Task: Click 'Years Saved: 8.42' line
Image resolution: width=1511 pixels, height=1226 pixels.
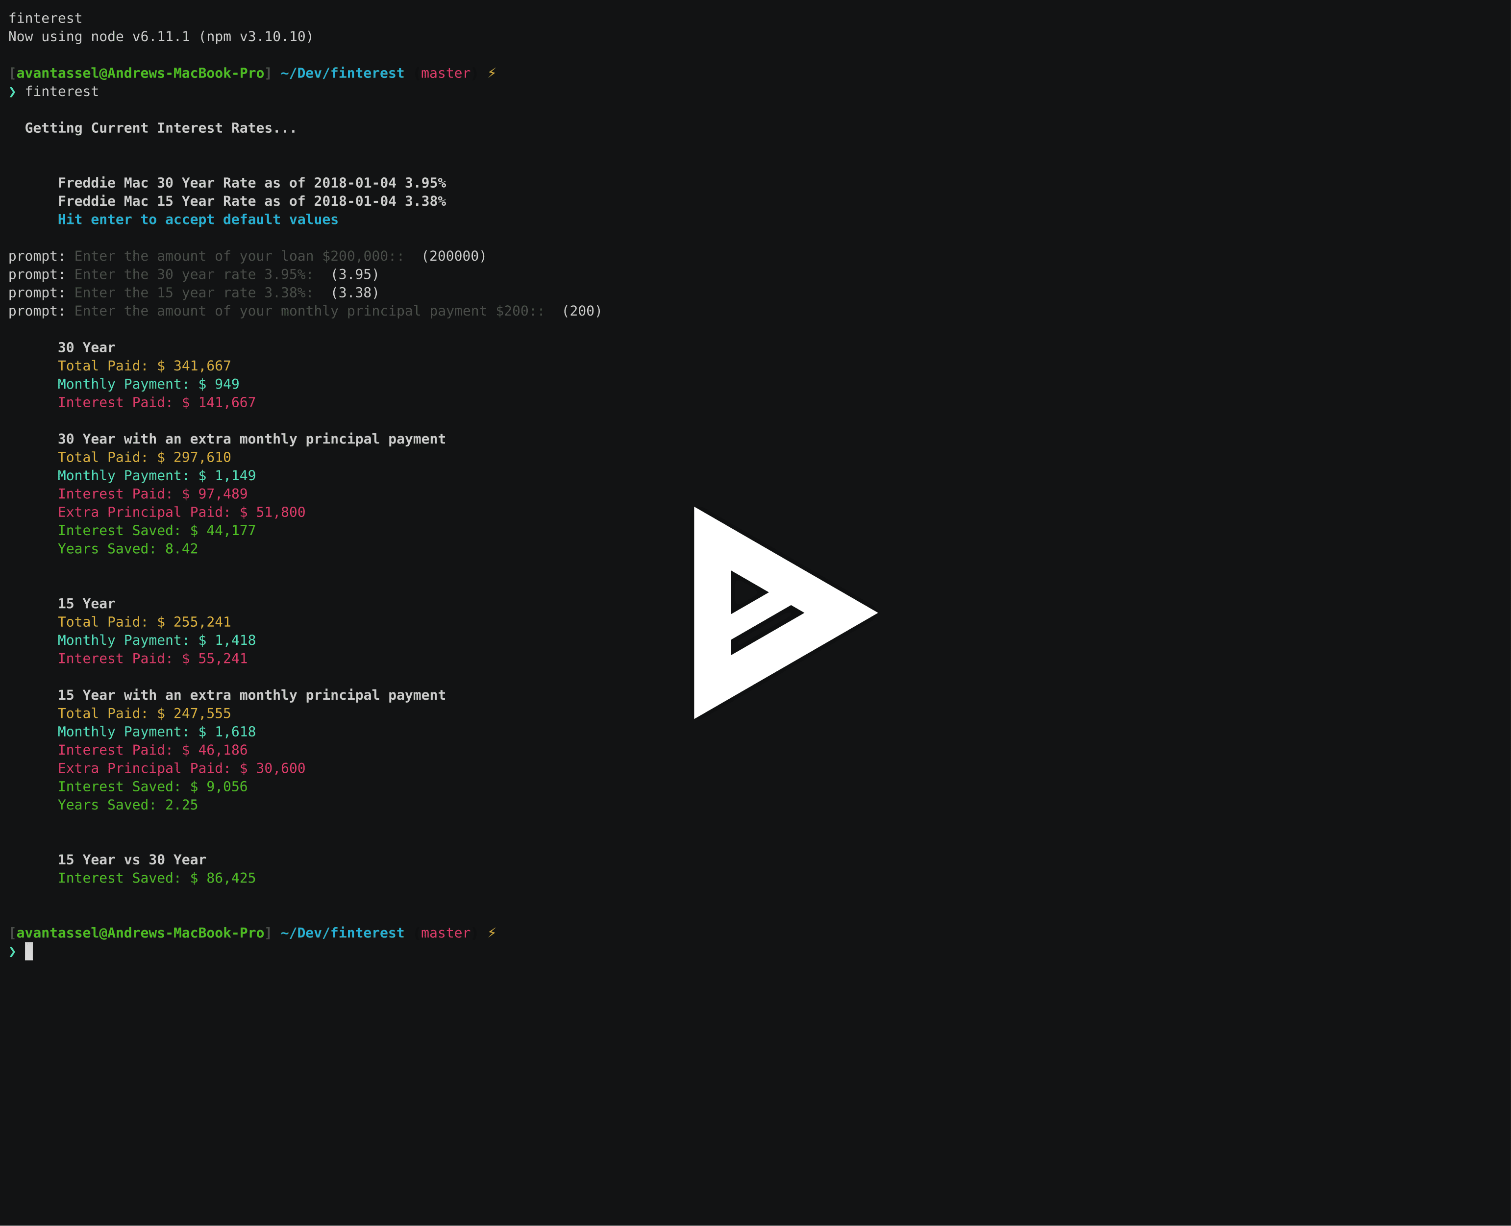Action: pos(128,549)
